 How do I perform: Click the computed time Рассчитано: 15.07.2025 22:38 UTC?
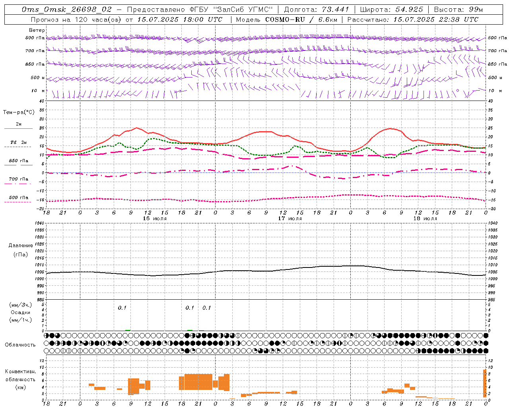413,19
